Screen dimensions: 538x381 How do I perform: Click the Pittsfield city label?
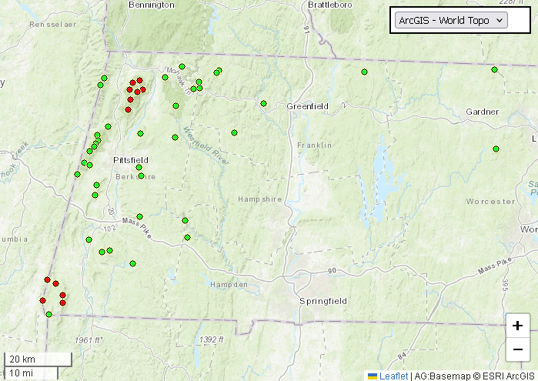click(x=131, y=160)
